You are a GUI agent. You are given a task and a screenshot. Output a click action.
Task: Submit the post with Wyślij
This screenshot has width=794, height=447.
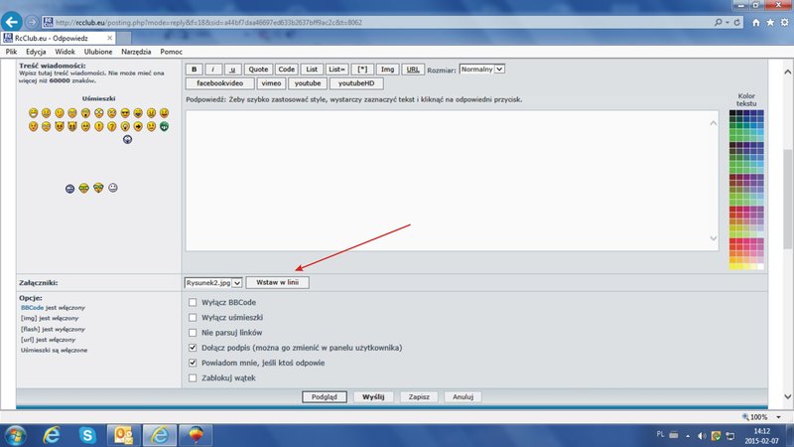pyautogui.click(x=373, y=396)
